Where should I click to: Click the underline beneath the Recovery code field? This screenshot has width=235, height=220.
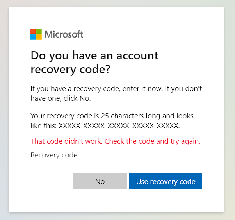[x=116, y=163]
